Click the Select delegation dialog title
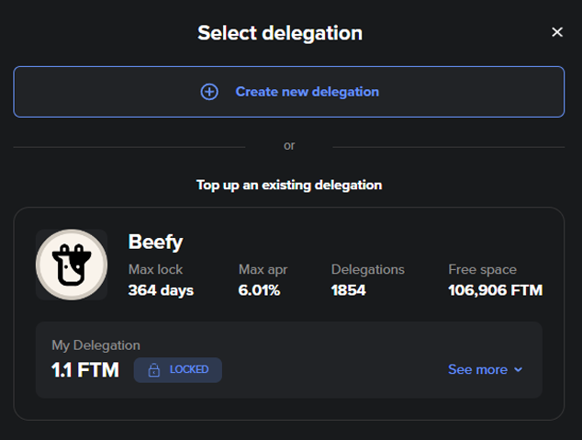 click(x=280, y=33)
